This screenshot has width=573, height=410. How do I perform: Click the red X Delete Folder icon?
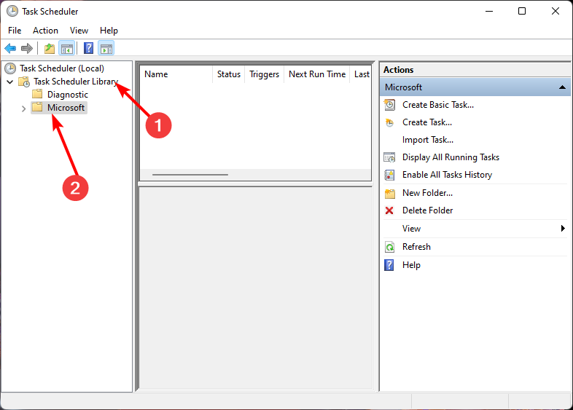coord(389,210)
